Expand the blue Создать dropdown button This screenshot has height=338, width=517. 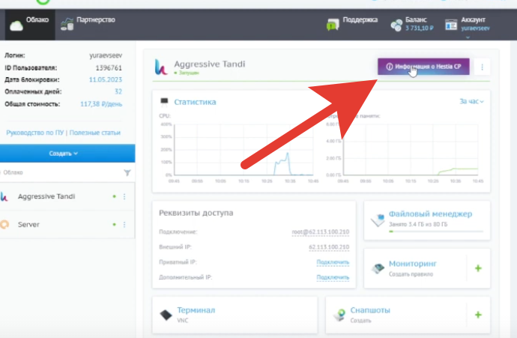[67, 153]
